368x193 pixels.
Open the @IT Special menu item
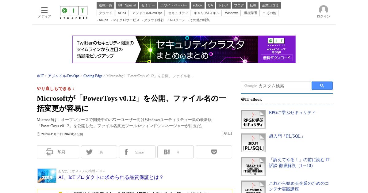127,5
